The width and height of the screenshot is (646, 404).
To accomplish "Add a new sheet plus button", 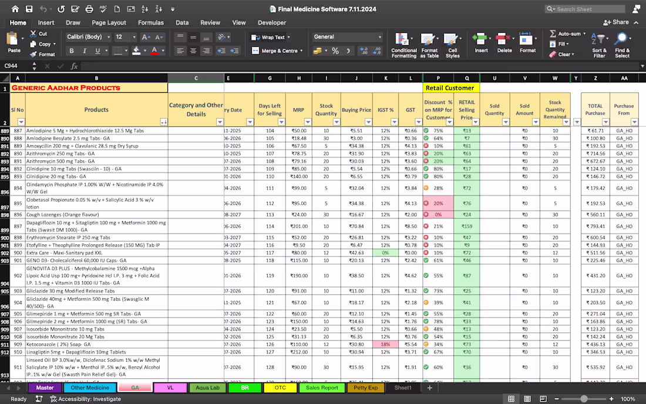I will pos(429,388).
